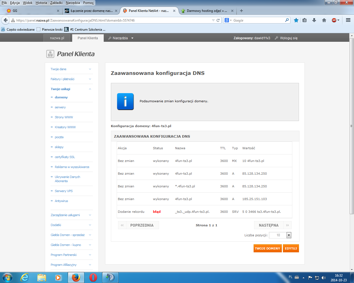Close the Darmowy hosting zdjęć tab

pos(232,11)
